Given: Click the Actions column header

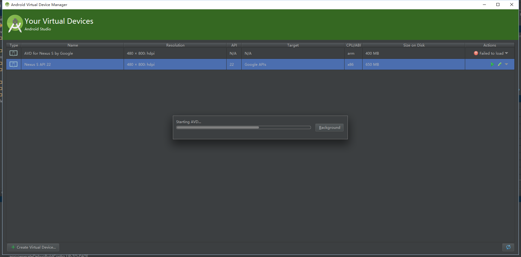Looking at the screenshot, I should point(490,45).
